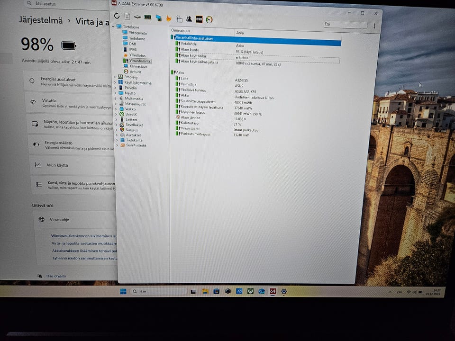The height and width of the screenshot is (341, 455).
Task: Expand the Käyttöjärjestelmä tree node
Action: click(x=115, y=82)
